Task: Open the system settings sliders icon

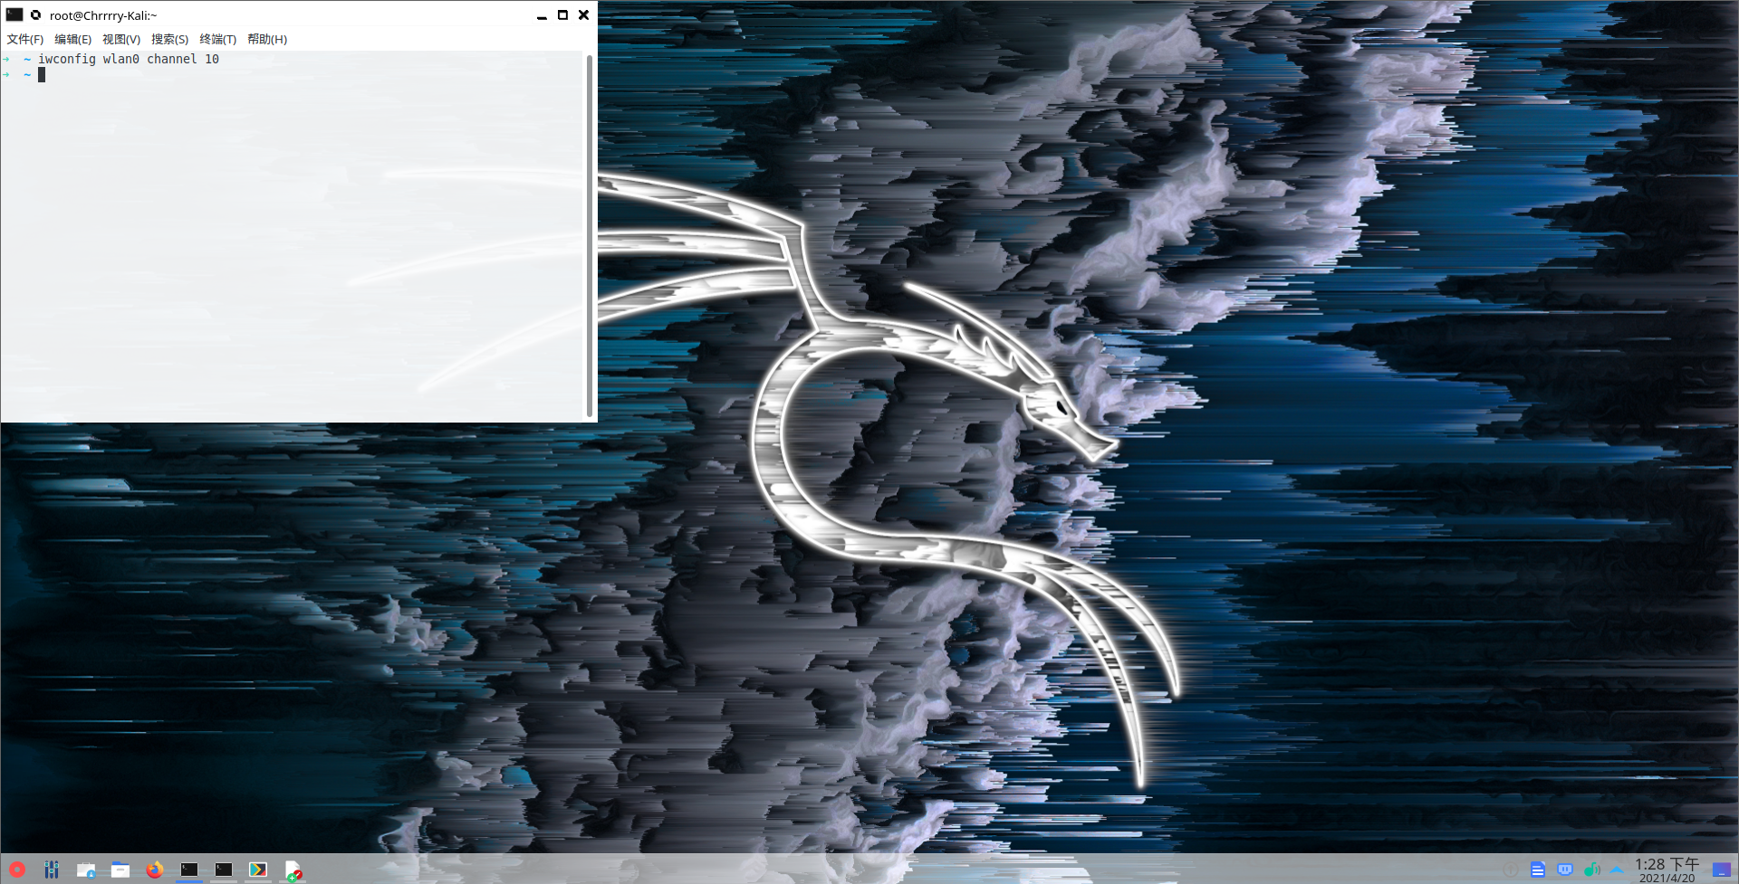Action: [x=52, y=870]
